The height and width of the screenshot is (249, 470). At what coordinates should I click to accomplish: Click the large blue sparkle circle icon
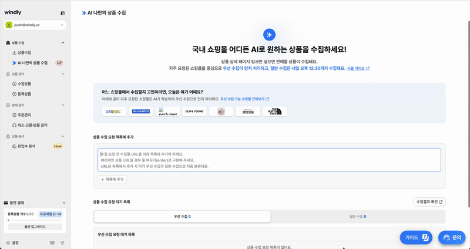pyautogui.click(x=269, y=35)
